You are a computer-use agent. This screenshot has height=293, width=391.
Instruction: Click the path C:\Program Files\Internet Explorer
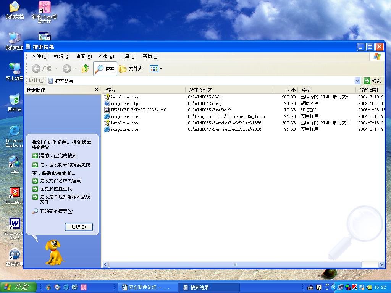pyautogui.click(x=227, y=116)
